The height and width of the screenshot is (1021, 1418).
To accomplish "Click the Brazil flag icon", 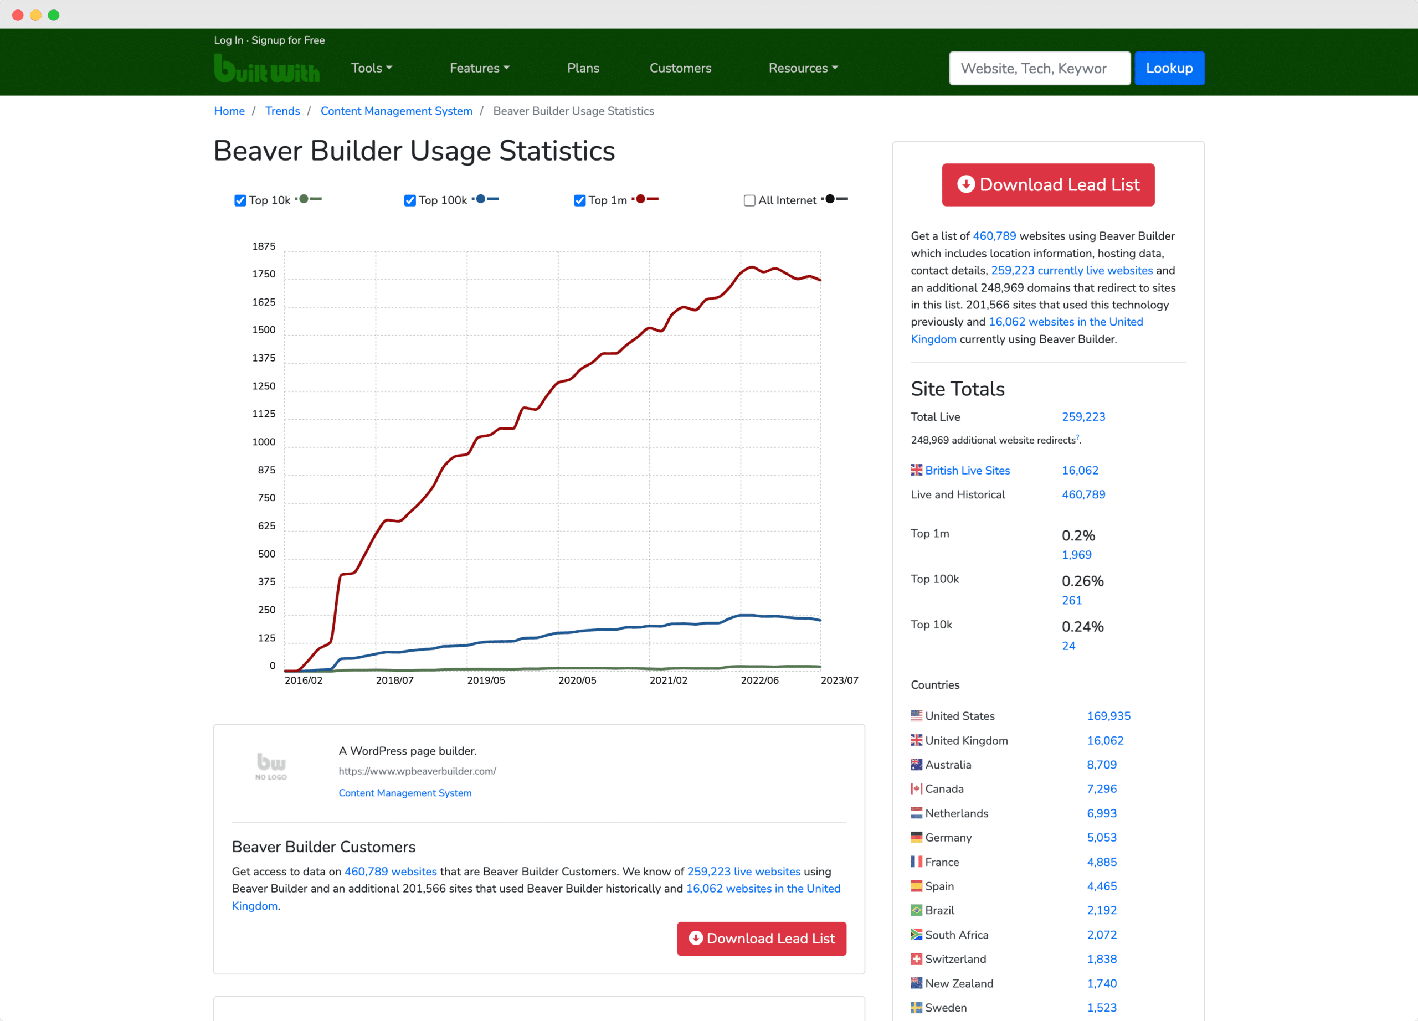I will [x=916, y=910].
